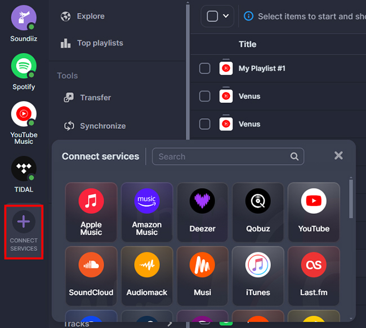
Task: Toggle the select-all checkbox
Action: tap(212, 16)
